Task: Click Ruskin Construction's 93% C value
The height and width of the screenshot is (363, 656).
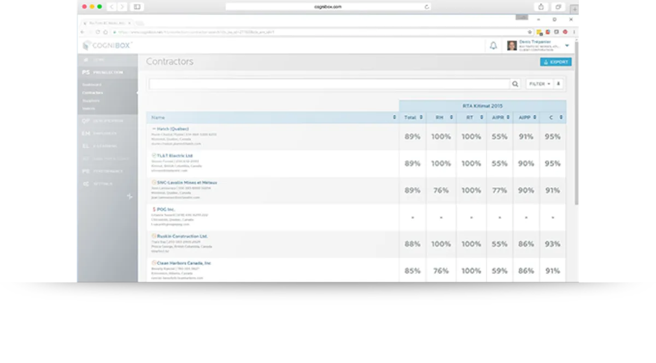Action: pos(553,244)
